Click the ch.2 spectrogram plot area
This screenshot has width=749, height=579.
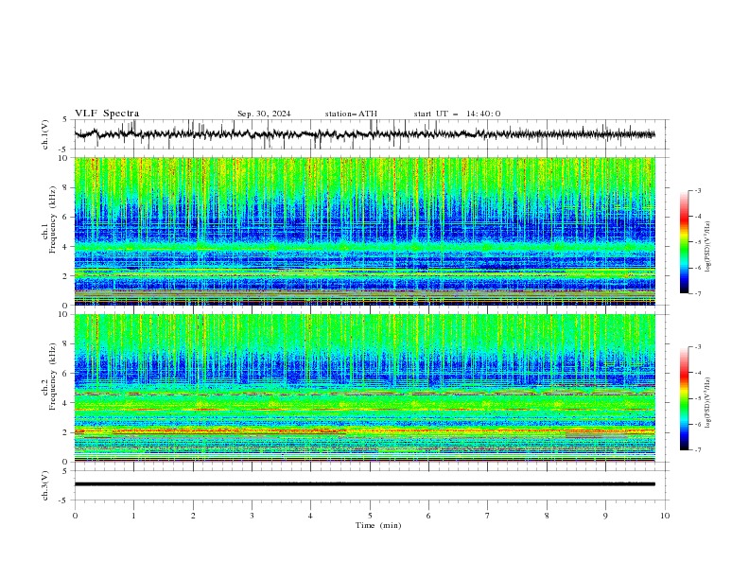(x=364, y=388)
